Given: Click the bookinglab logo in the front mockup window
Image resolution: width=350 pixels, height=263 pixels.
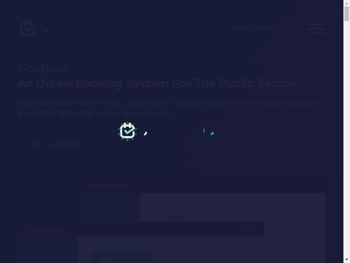Looking at the screenshot, I should pos(45,229).
